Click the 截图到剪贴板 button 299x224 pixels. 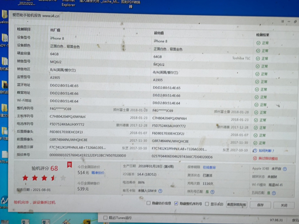click(x=237, y=205)
